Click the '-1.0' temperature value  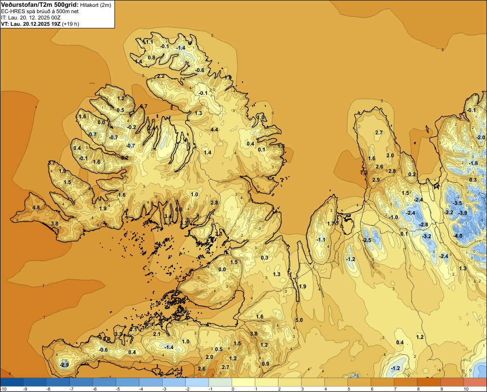click(393, 217)
